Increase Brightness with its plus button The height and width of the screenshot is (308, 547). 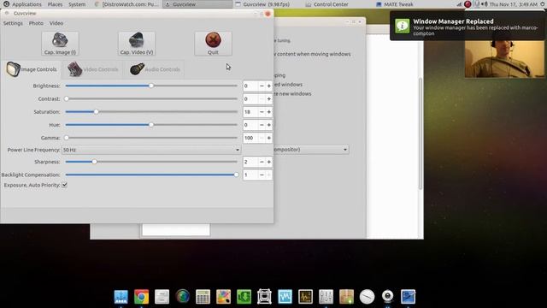[x=268, y=86]
